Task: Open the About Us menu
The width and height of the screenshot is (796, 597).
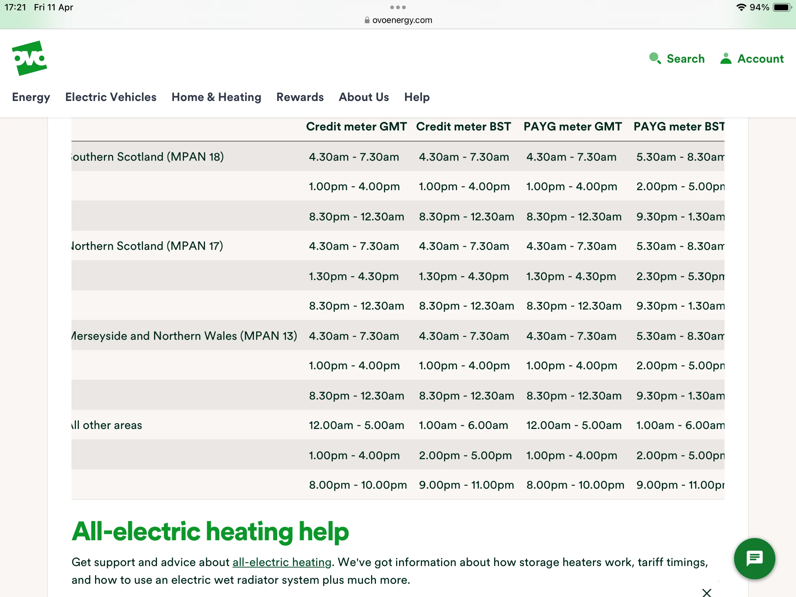Action: click(364, 97)
